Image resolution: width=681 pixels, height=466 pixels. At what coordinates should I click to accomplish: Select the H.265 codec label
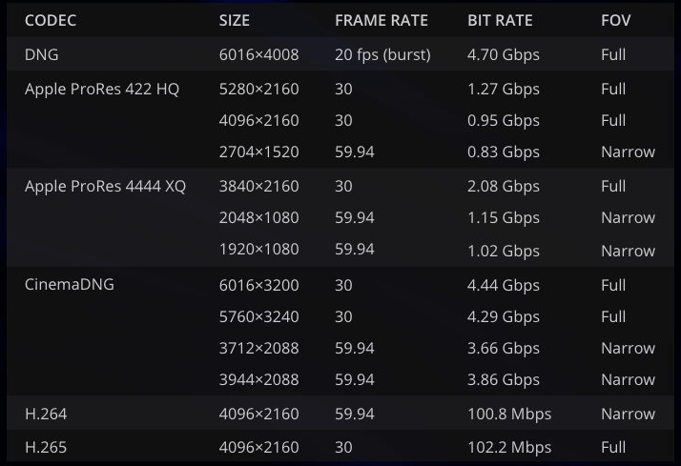tap(47, 447)
